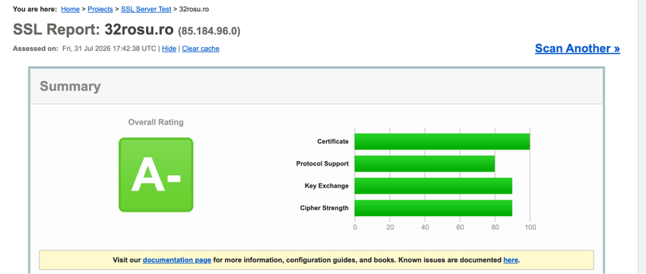Click the Protocol Support chart label

(x=322, y=164)
